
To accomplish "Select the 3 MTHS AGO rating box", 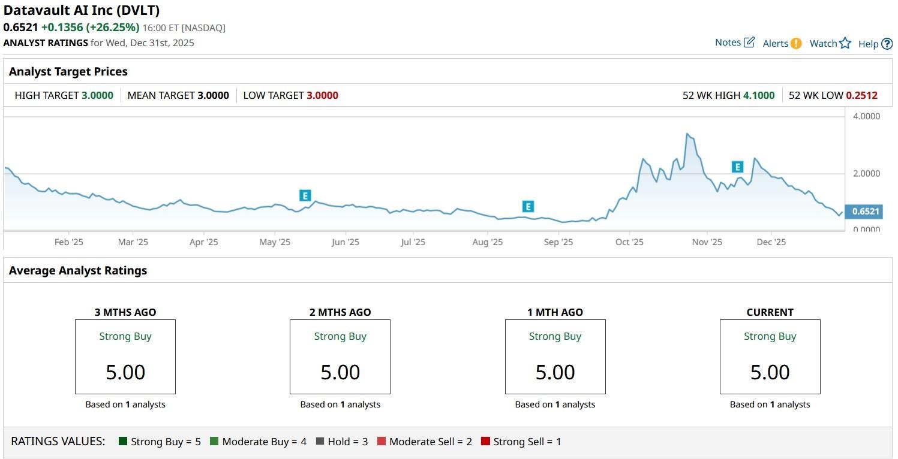I will (125, 357).
